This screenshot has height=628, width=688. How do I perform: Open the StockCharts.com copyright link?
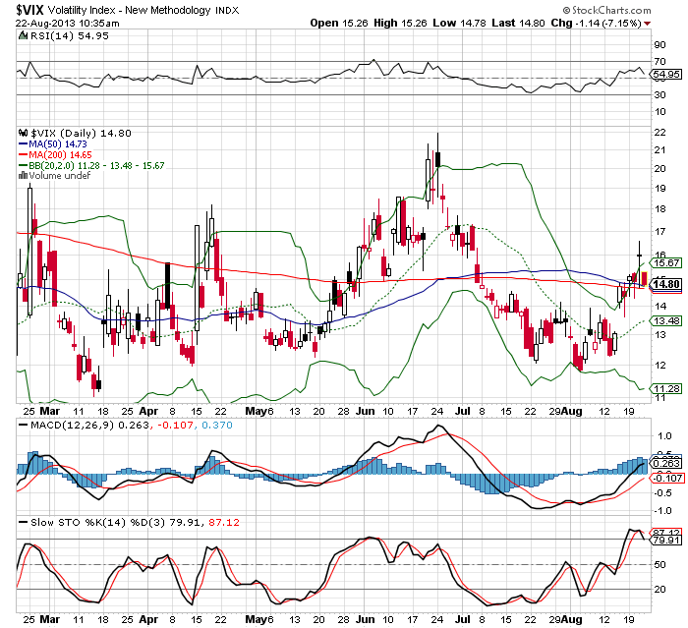coord(606,10)
